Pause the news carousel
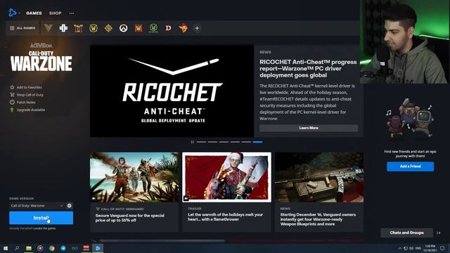Viewport: 450px width, 253px height. [192, 142]
